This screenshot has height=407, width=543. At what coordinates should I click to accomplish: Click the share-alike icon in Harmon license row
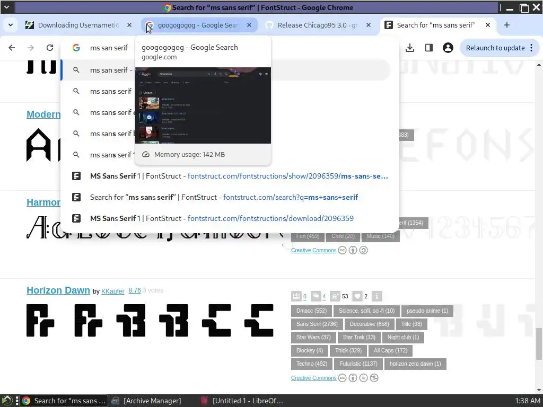[363, 250]
